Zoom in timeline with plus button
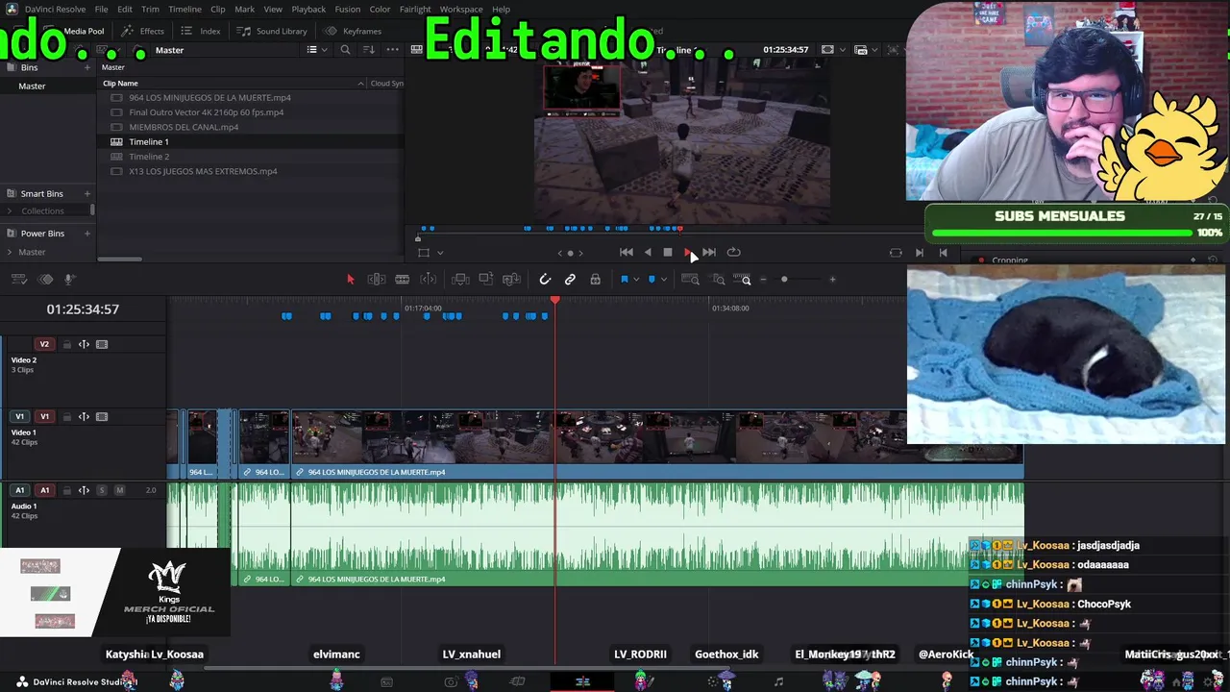This screenshot has height=692, width=1230. (x=832, y=280)
